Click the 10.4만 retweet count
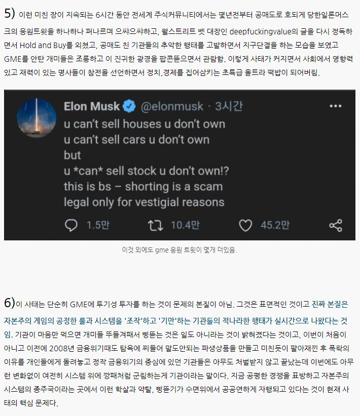Screen dimensions: 360x416 tap(185, 225)
